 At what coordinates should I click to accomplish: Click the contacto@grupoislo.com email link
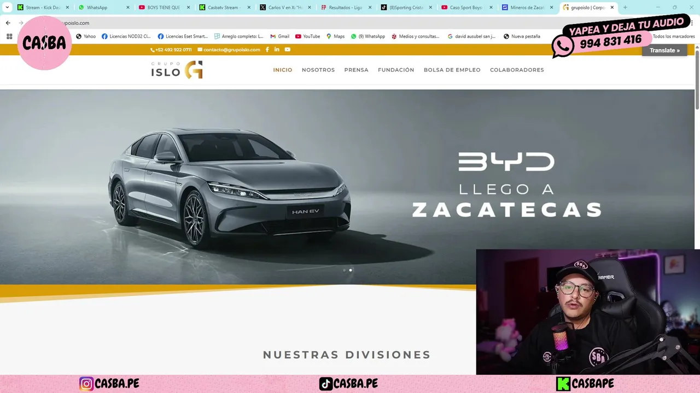click(x=229, y=50)
